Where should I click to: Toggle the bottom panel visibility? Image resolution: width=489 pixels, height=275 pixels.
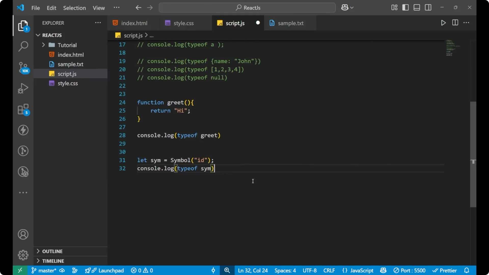417,7
